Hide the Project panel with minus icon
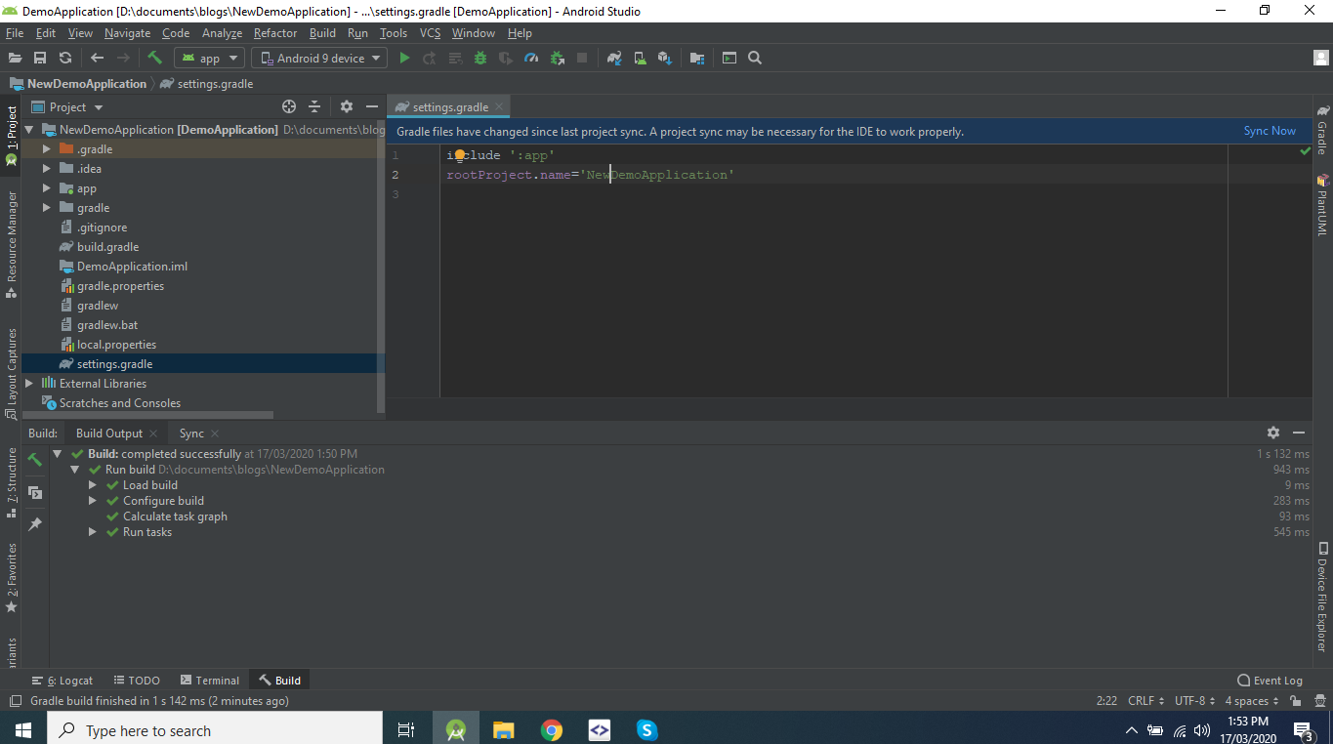Image resolution: width=1333 pixels, height=744 pixels. pos(371,106)
